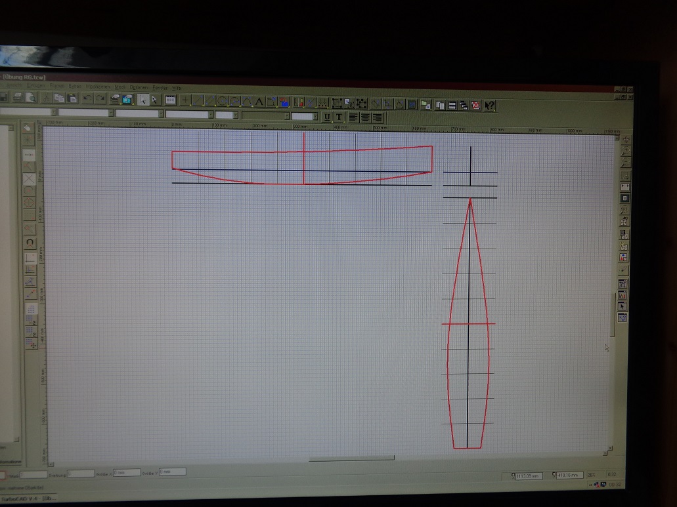Screen dimensions: 677x507
Task: Click the horizontal scrollbar thumb
Action: coord(351,458)
